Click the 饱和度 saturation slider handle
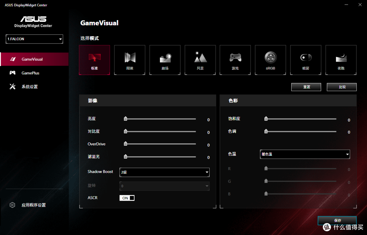367x235 pixels. (266, 119)
